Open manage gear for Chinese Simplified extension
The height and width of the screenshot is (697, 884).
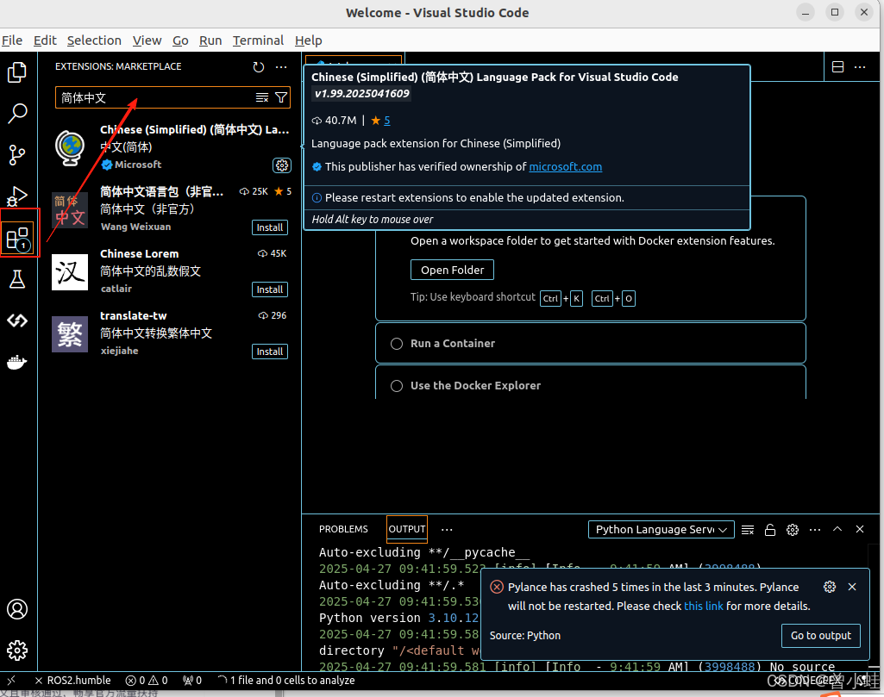tap(282, 165)
